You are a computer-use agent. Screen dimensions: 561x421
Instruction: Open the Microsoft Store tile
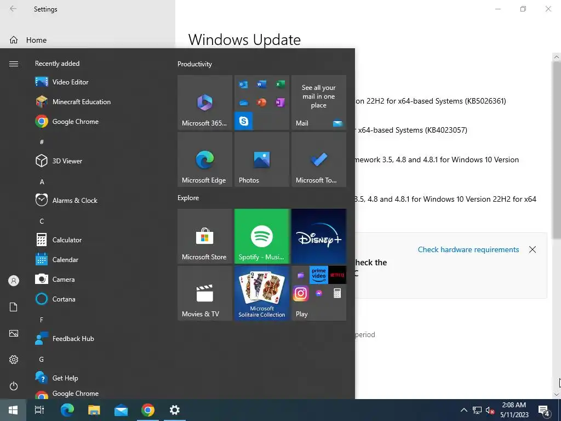[x=205, y=236]
